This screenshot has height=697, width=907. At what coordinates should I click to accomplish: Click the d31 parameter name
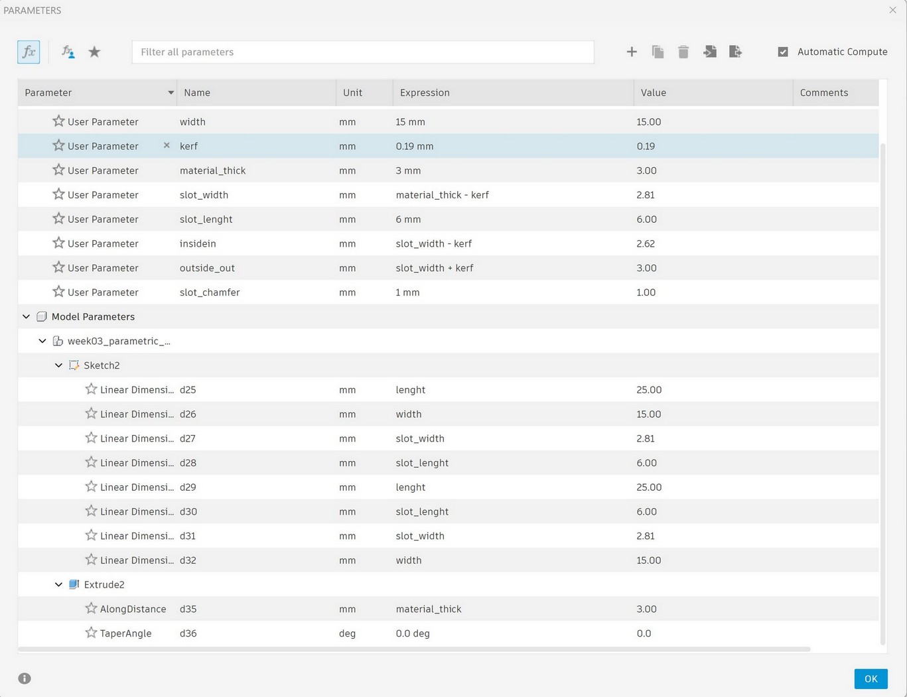pyautogui.click(x=188, y=536)
